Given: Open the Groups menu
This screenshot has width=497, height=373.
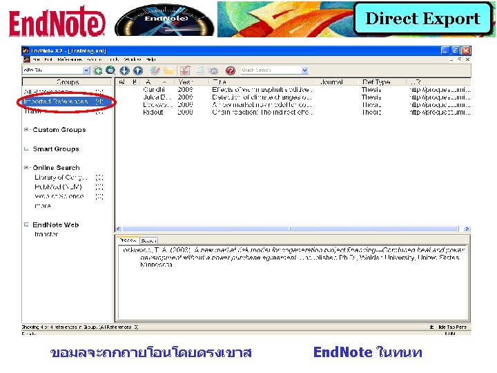Looking at the screenshot, I should [x=94, y=59].
